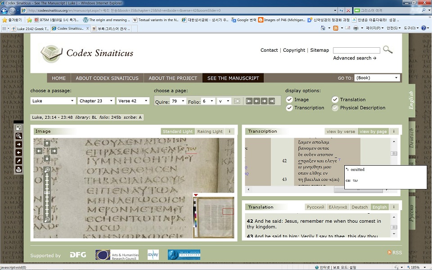Screen dimensions: 432x270
Task: Switch image to Standard Light
Action: pyautogui.click(x=178, y=131)
